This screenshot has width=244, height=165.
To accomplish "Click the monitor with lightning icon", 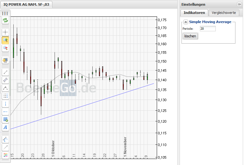I will 5,60.
